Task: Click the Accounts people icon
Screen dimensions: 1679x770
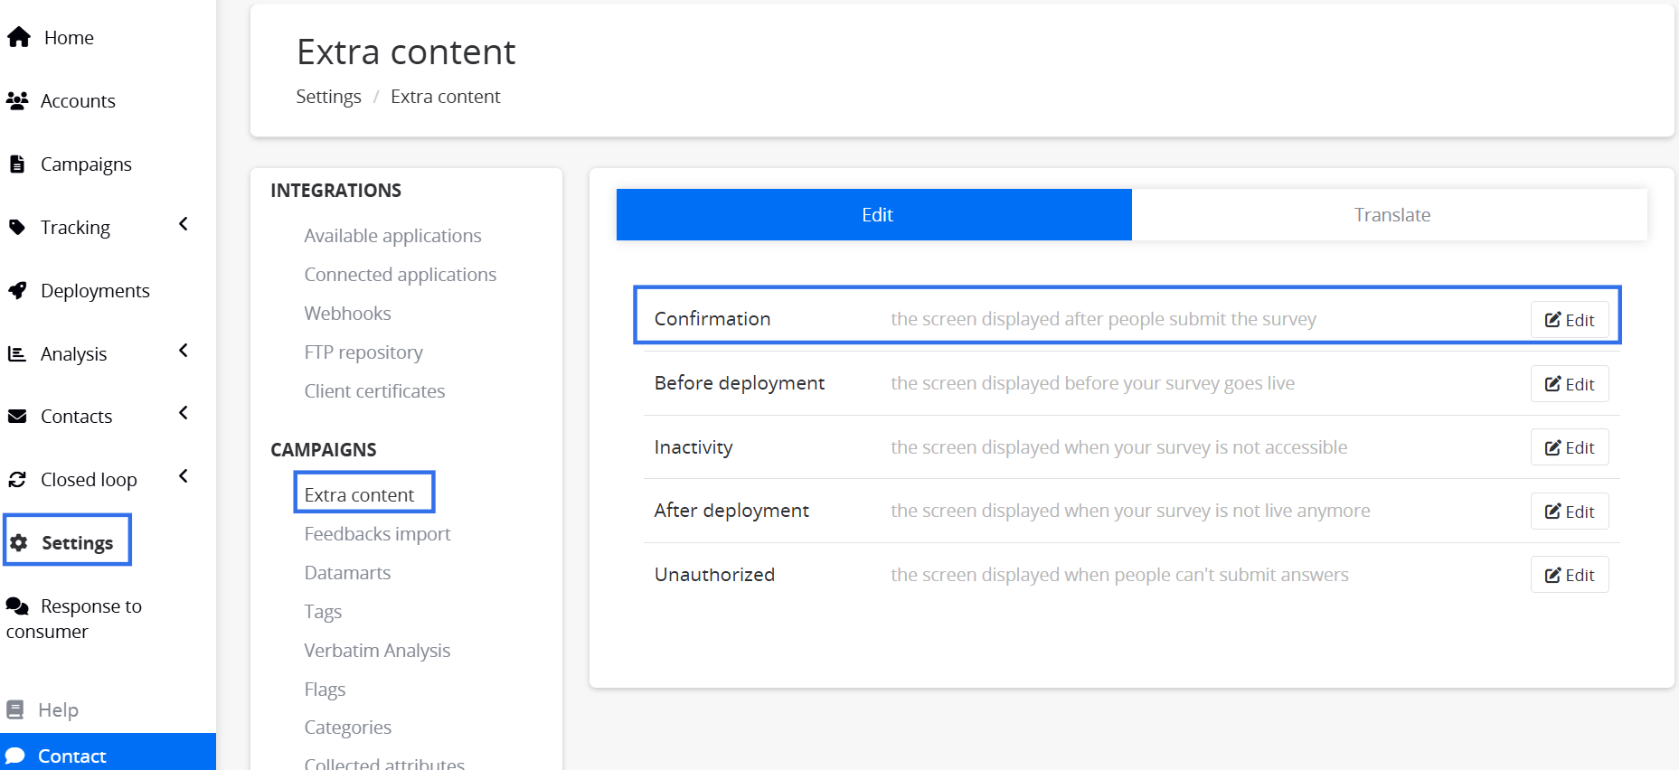Action: (17, 100)
